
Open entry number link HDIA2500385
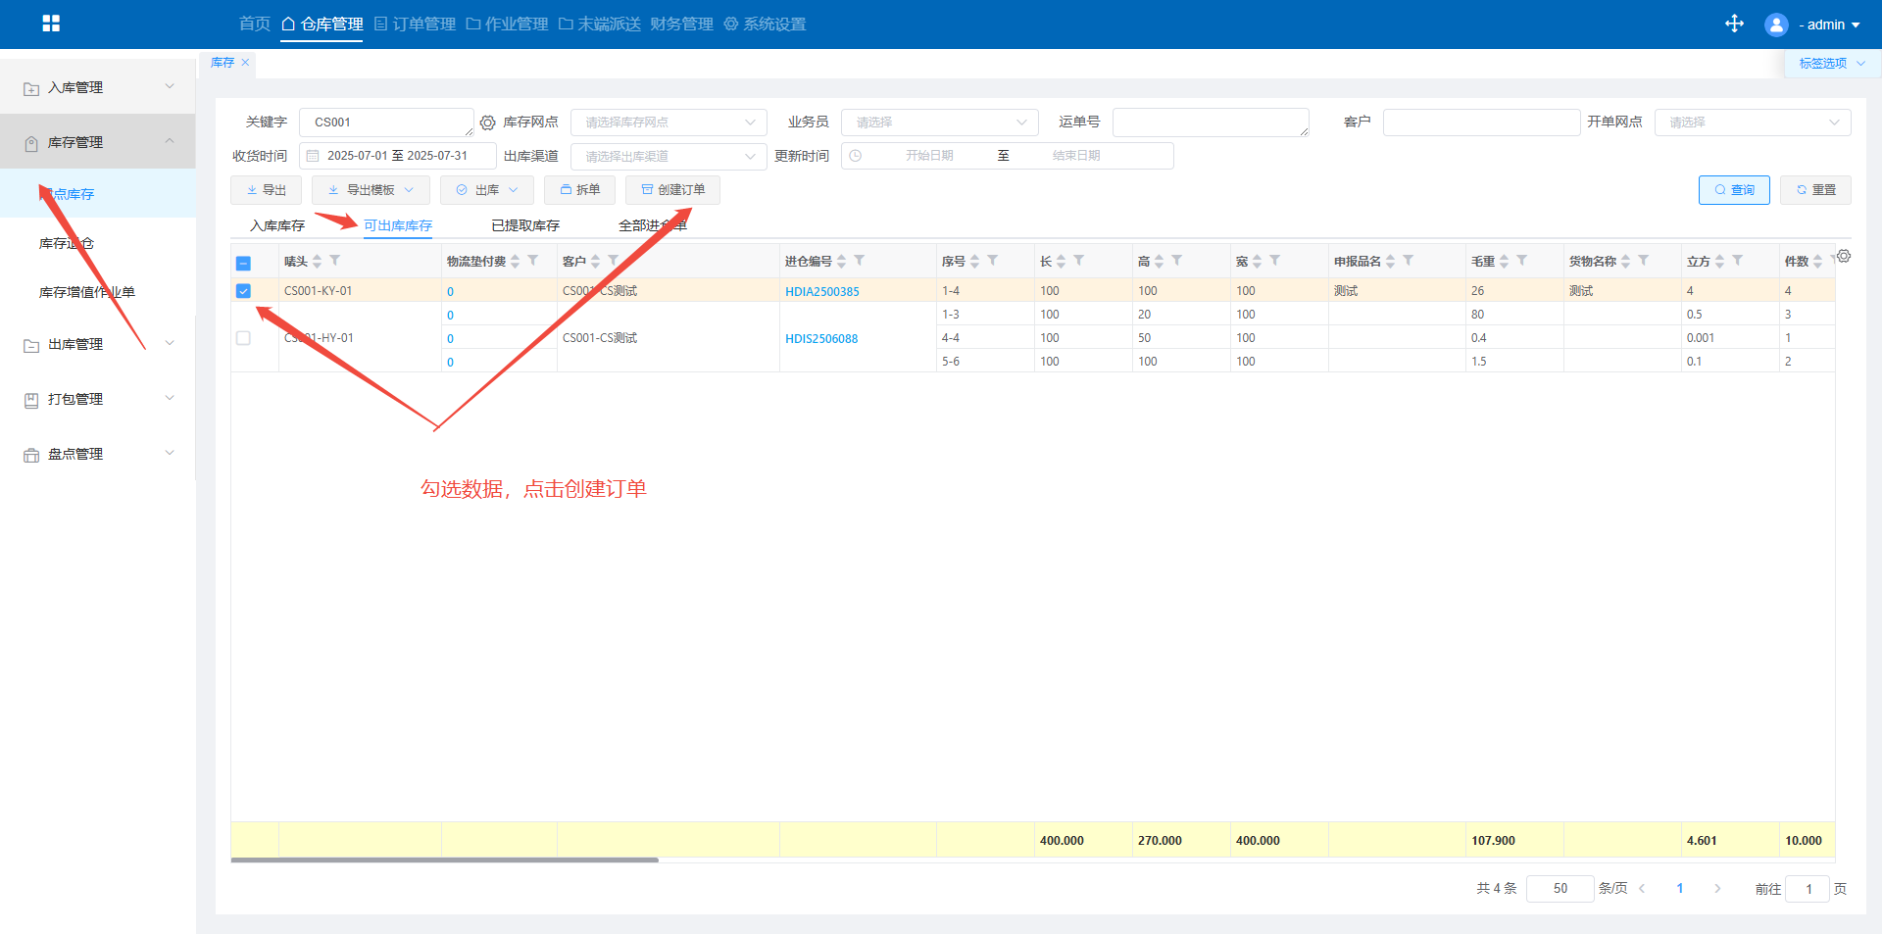coord(821,292)
